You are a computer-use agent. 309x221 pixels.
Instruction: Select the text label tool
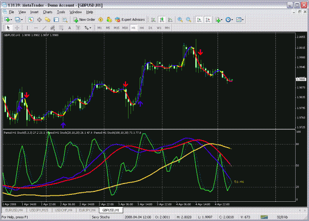pyautogui.click(x=69, y=28)
